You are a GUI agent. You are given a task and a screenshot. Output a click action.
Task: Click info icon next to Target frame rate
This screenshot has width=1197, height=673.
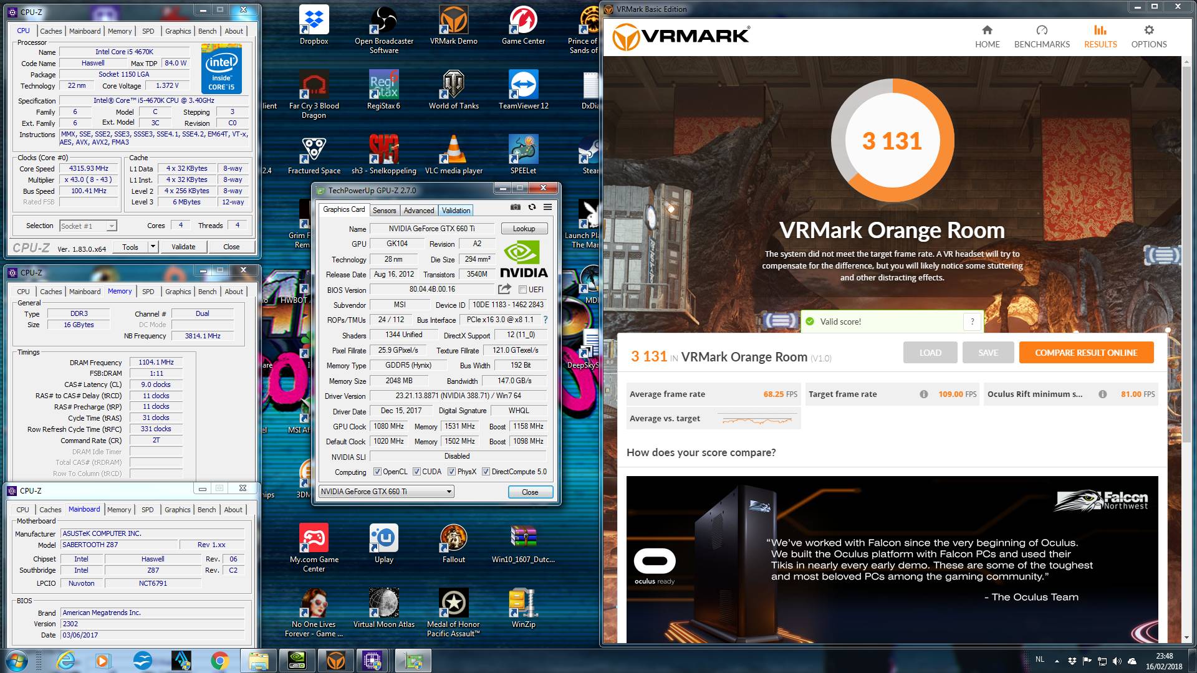tap(924, 394)
